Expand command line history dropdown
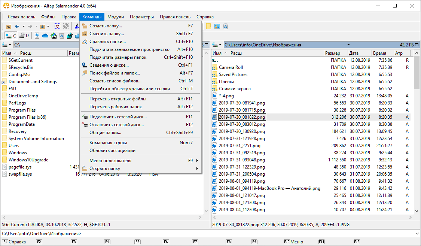This screenshot has width=421, height=246. 417,234
